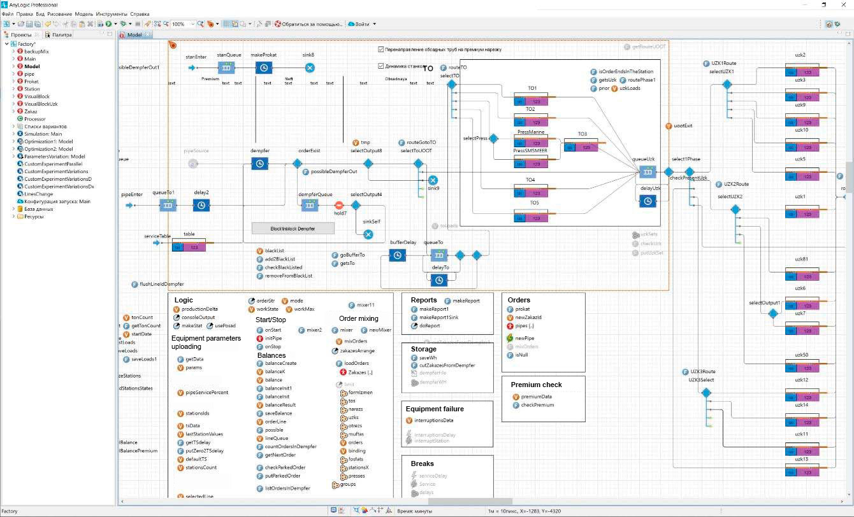Click the dempferQueue queue block
Image resolution: width=854 pixels, height=517 pixels.
(310, 205)
